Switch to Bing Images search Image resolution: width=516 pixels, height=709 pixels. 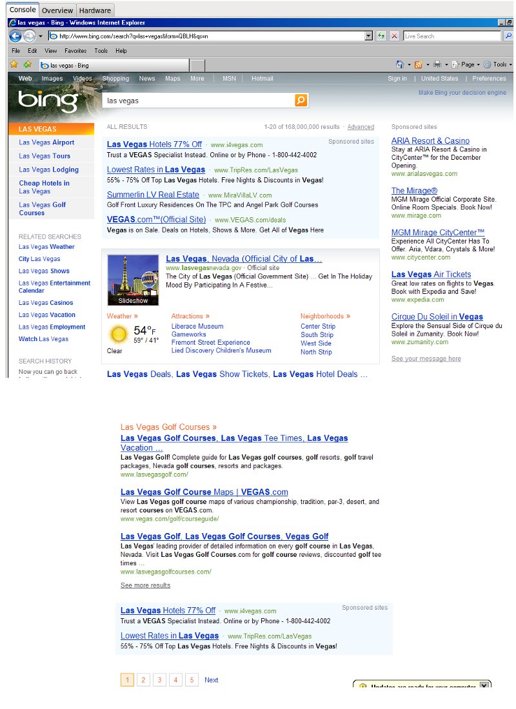coord(52,78)
